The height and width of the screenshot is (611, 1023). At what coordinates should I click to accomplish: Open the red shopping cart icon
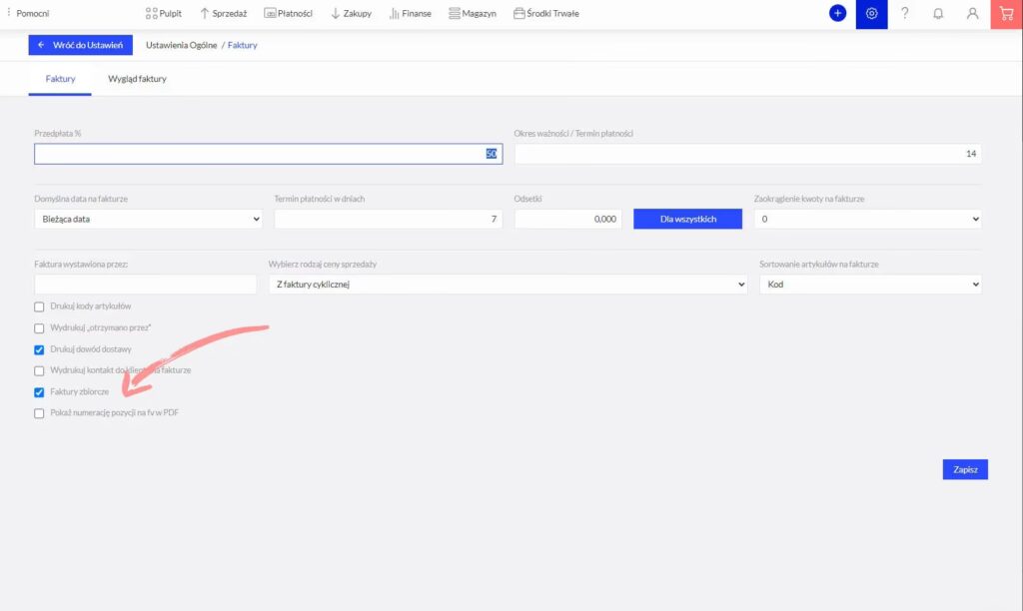pyautogui.click(x=1006, y=14)
